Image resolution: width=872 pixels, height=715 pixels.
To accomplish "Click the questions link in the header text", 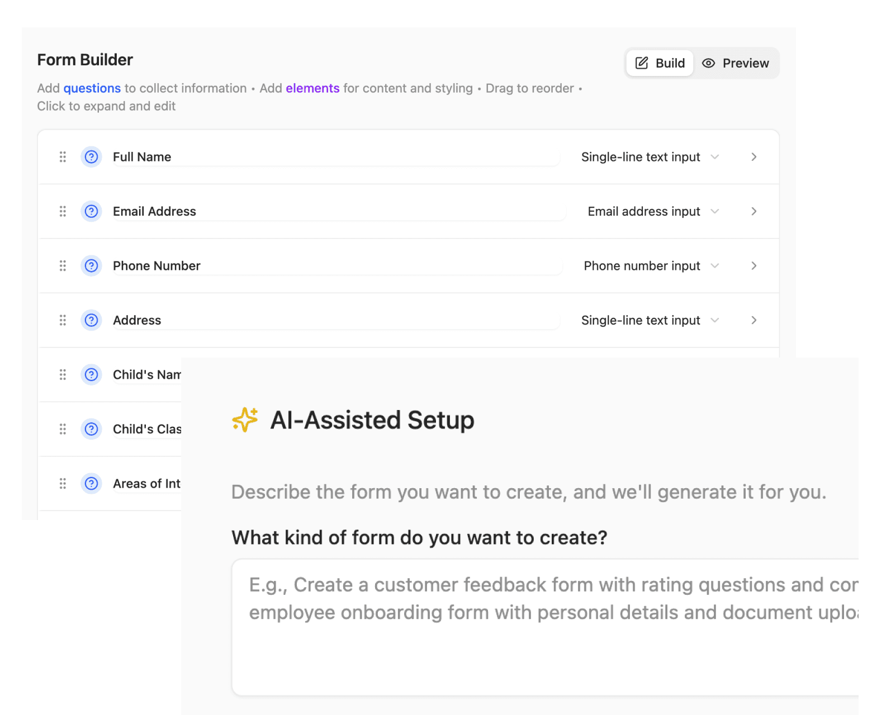I will tap(92, 88).
